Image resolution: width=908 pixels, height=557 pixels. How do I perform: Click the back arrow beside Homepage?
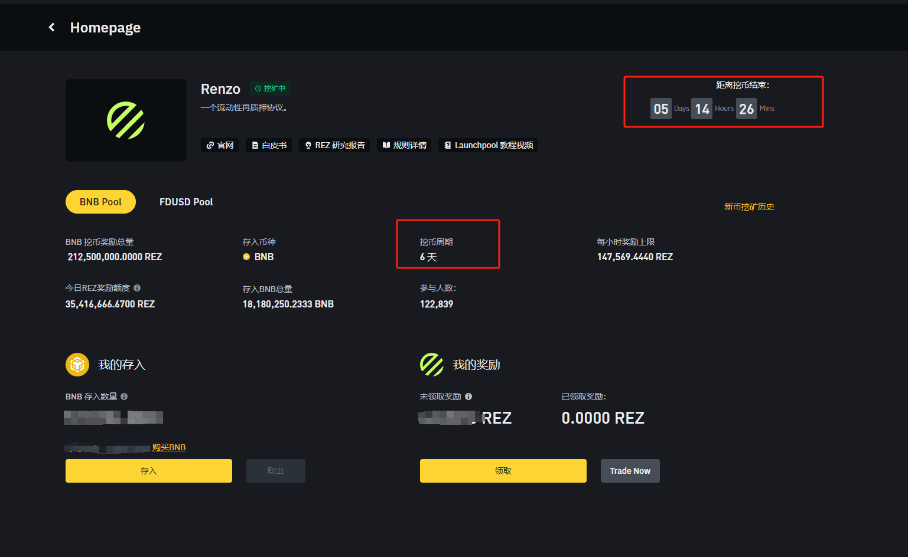(51, 27)
